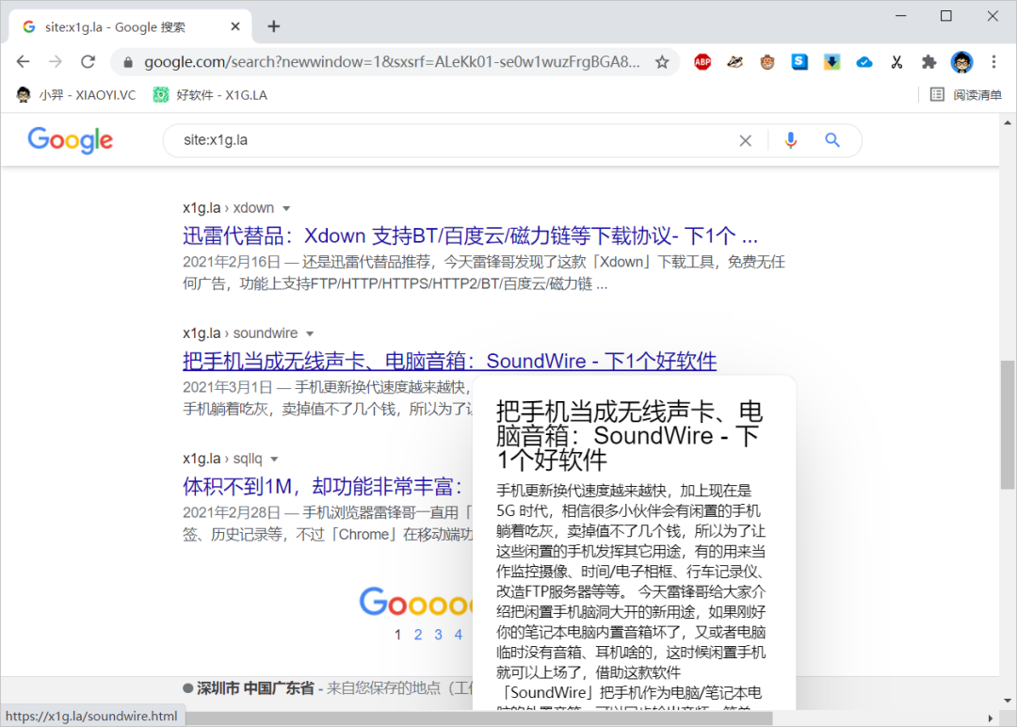Click the x1g.la › sqllq breadcrumb text

coord(222,459)
